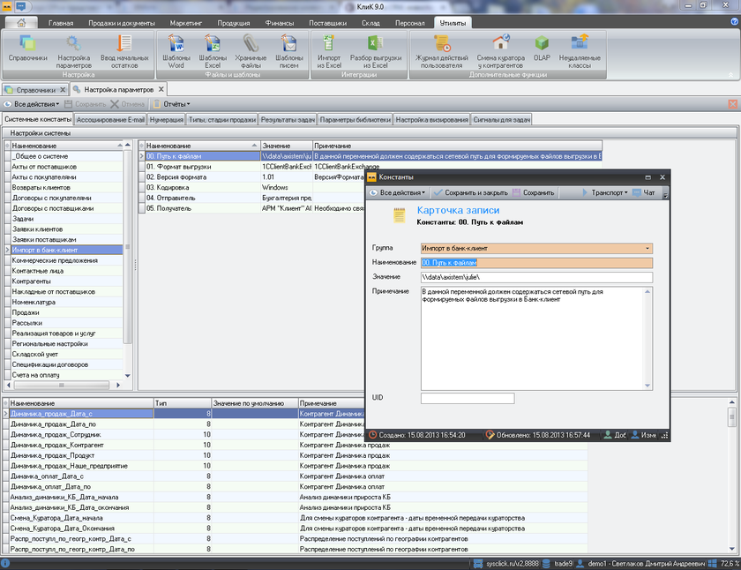Screen dimensions: 741x570
Task: Select the Нумерация settings tab
Action: (167, 119)
